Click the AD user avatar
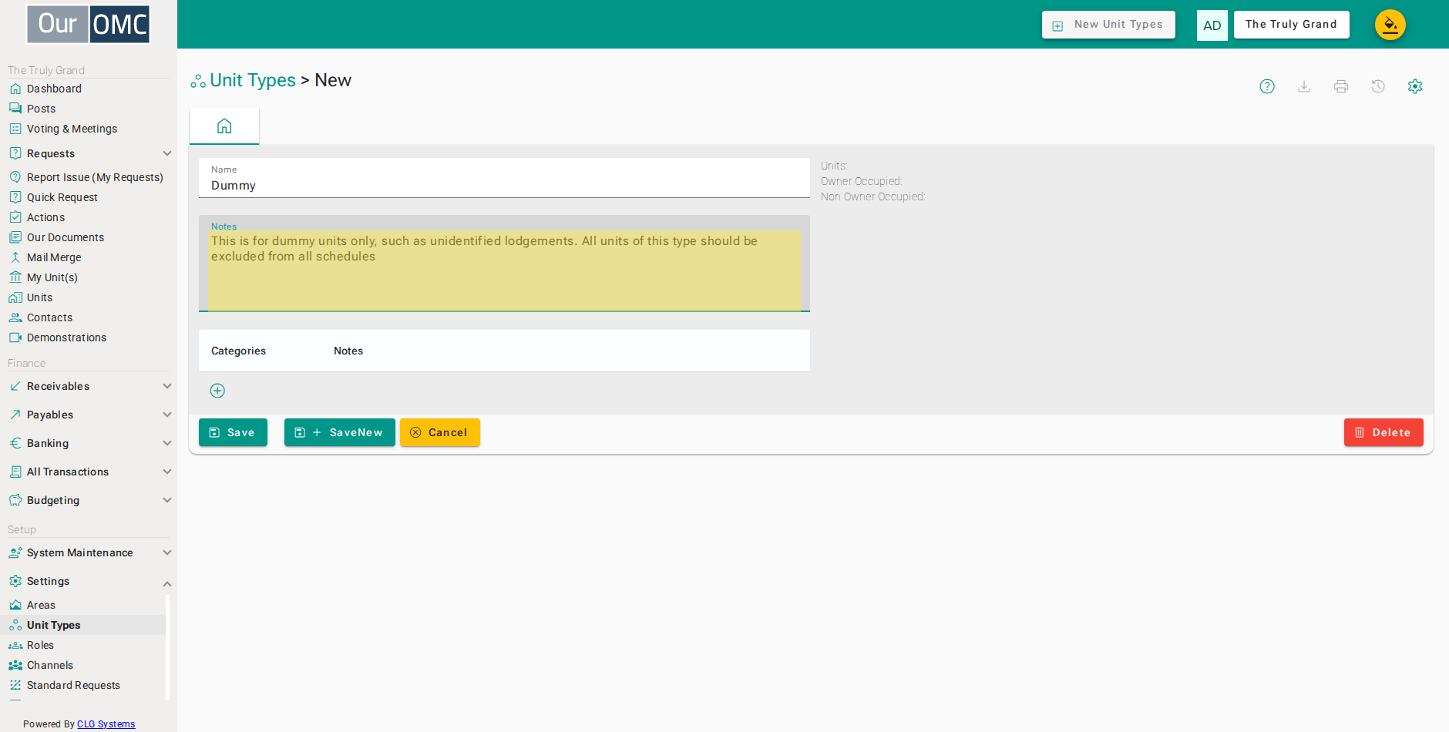 click(x=1212, y=25)
